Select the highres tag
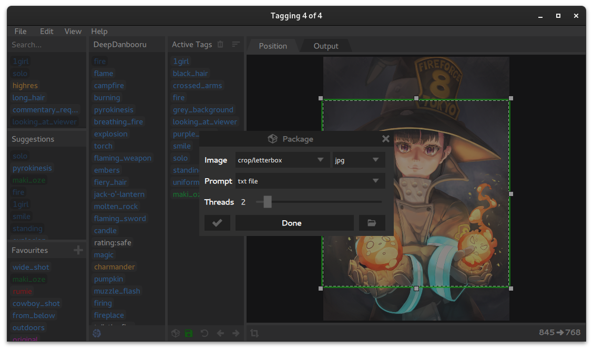Image resolution: width=593 pixels, height=350 pixels. click(25, 86)
